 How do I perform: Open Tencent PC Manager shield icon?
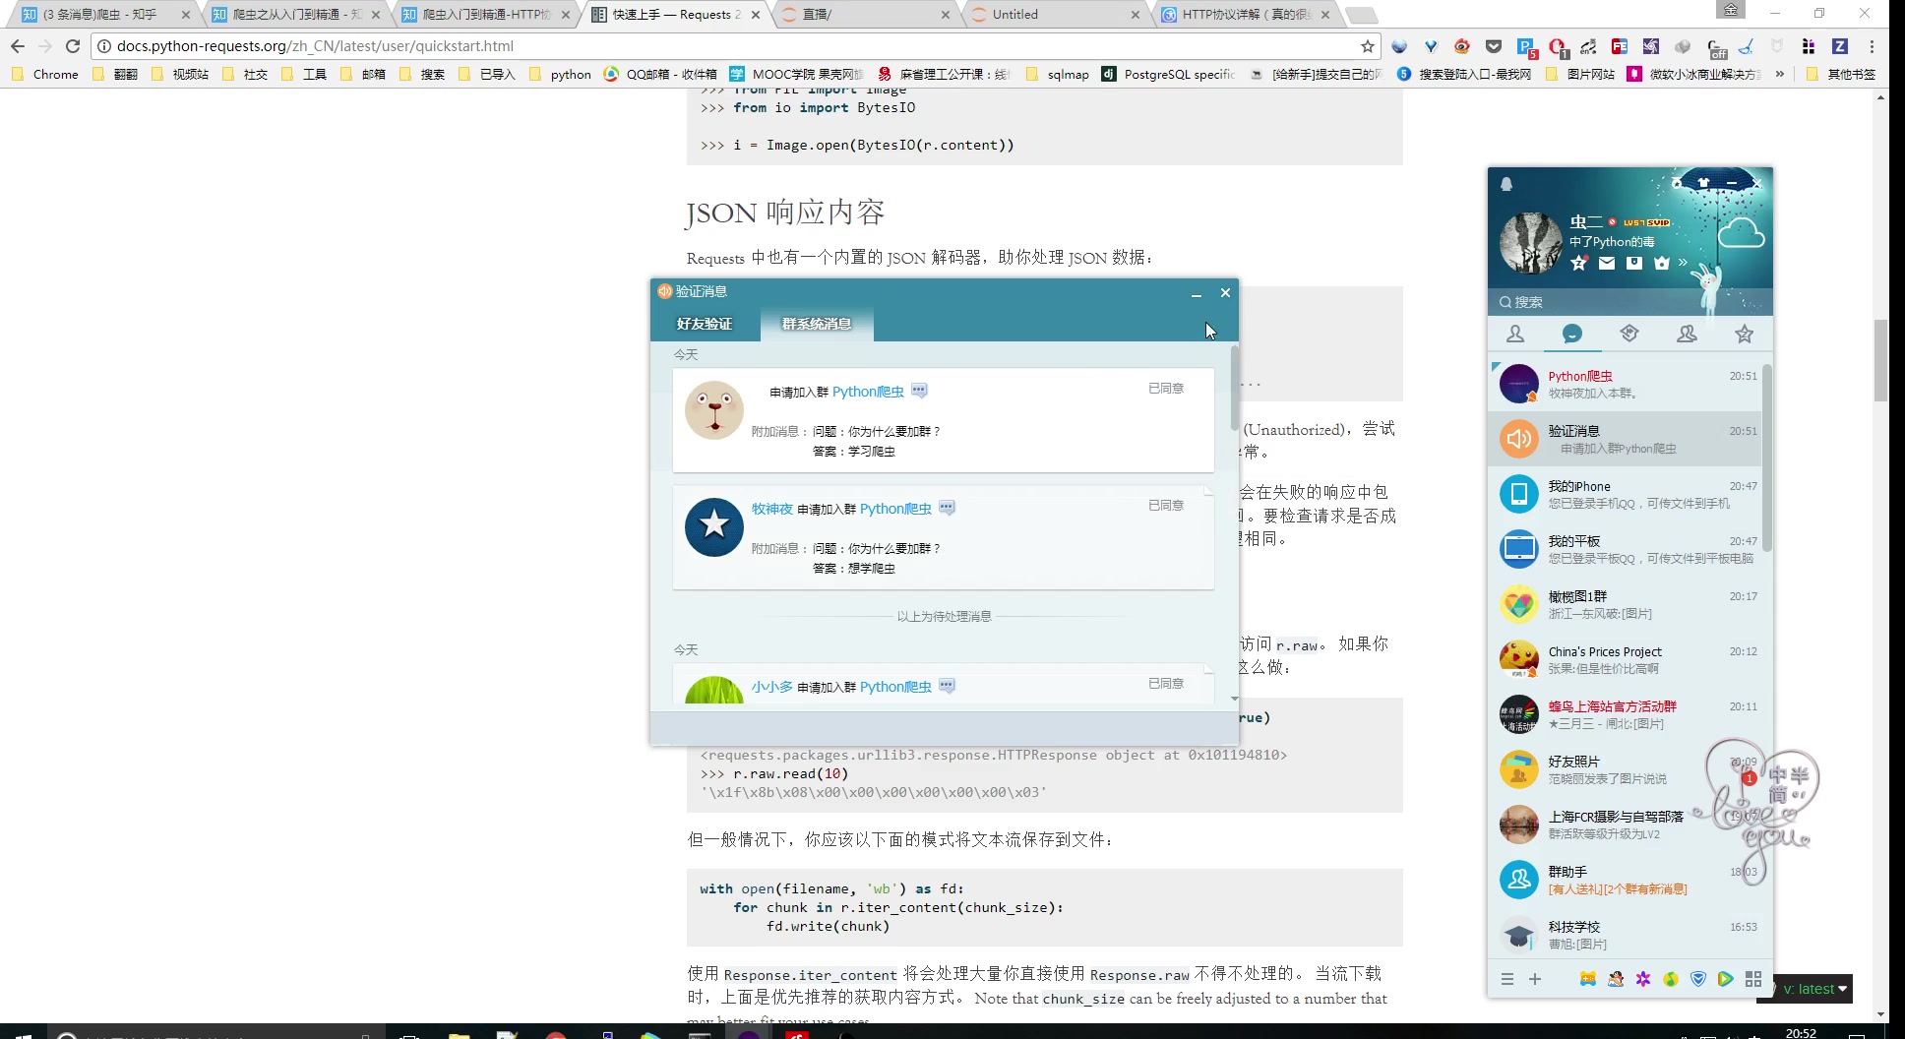tap(1698, 979)
